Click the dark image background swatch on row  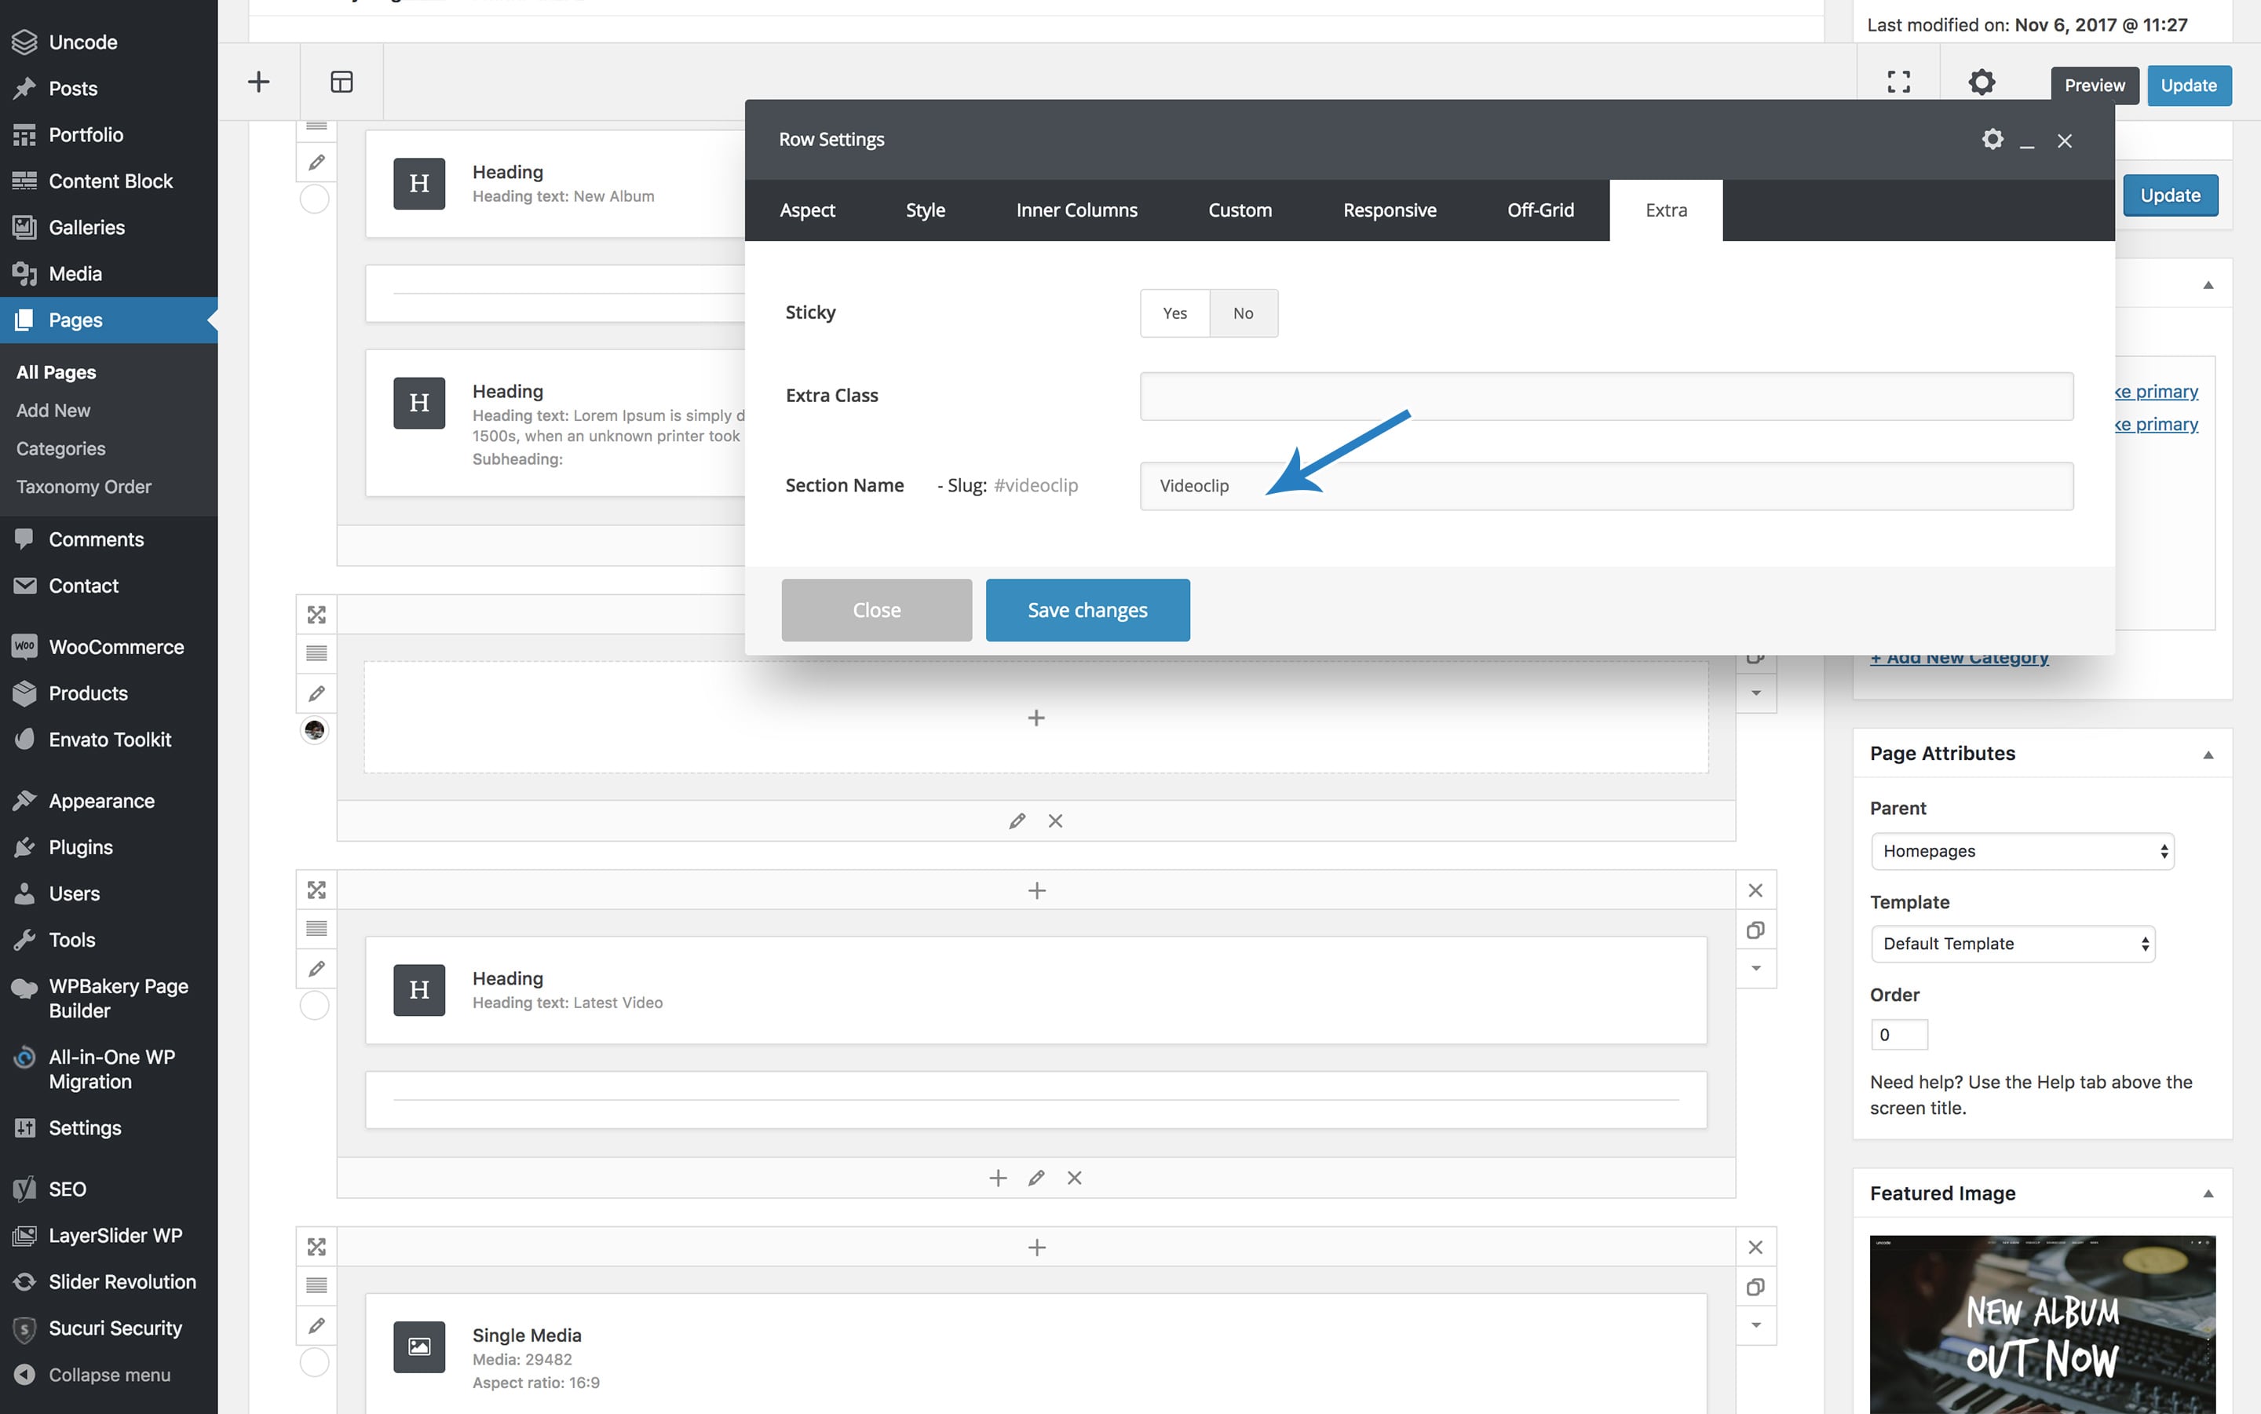[314, 730]
